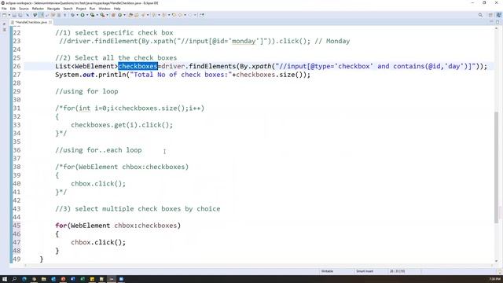Minimize the editor area

(491, 22)
